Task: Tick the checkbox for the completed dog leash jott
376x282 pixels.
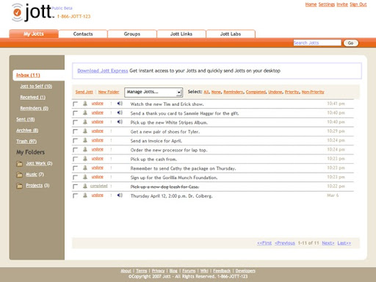Action: coord(75,187)
